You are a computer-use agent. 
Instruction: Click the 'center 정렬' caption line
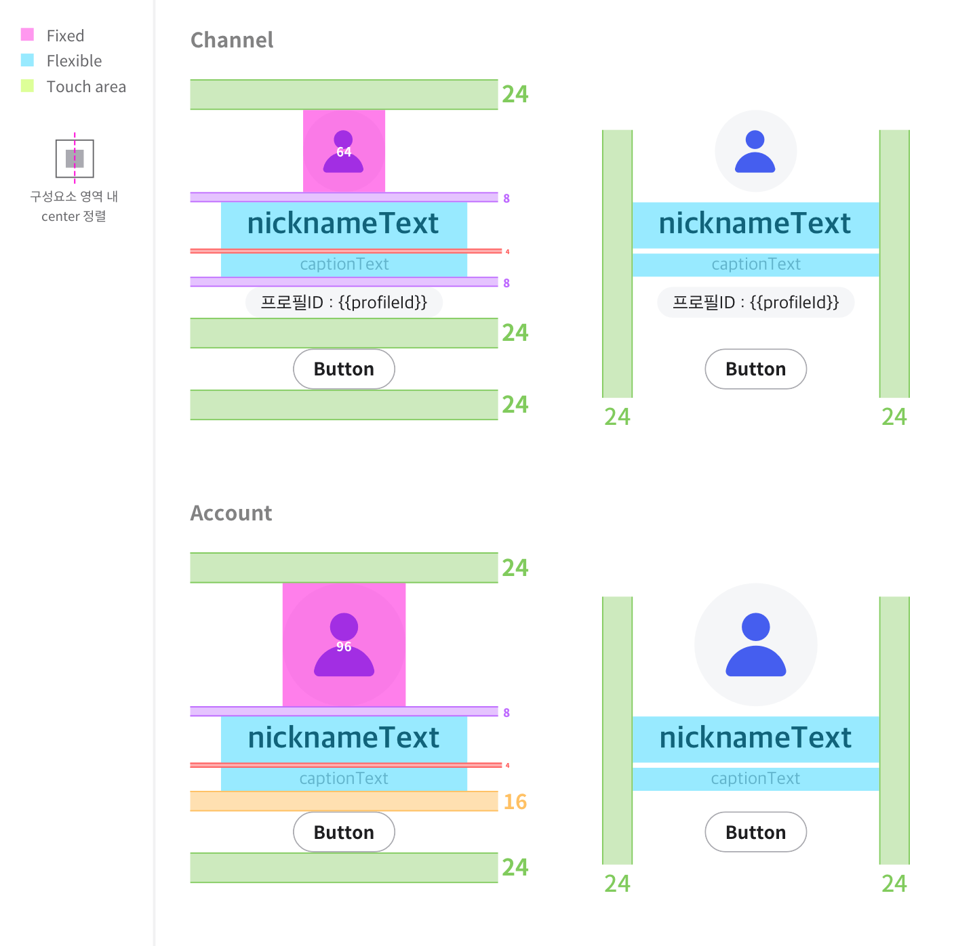pos(74,216)
